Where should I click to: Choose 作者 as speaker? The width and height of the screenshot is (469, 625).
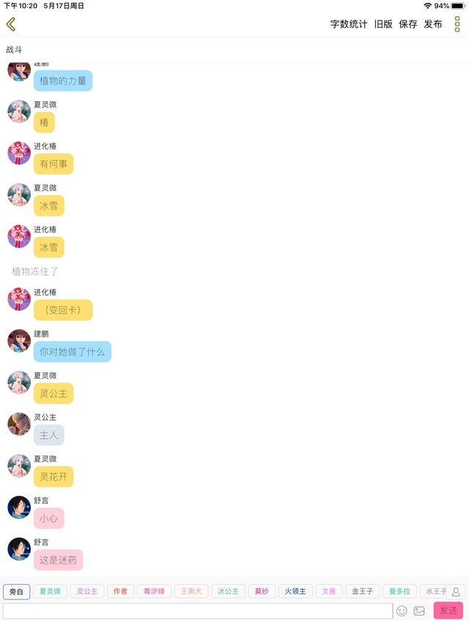tap(120, 591)
